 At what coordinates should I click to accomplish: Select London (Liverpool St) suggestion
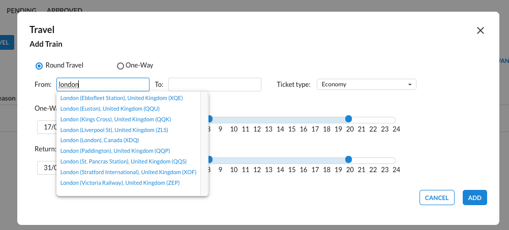pyautogui.click(x=114, y=130)
